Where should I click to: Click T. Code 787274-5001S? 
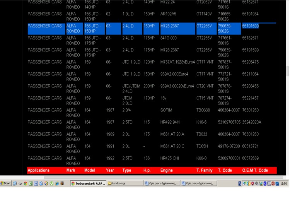(x=225, y=101)
